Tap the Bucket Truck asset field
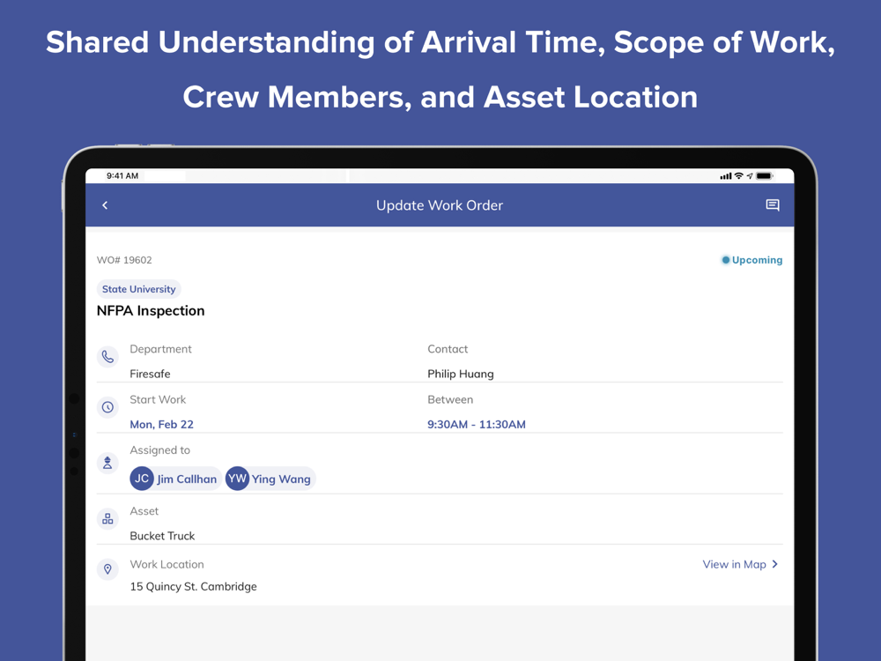The height and width of the screenshot is (661, 881). tap(162, 536)
